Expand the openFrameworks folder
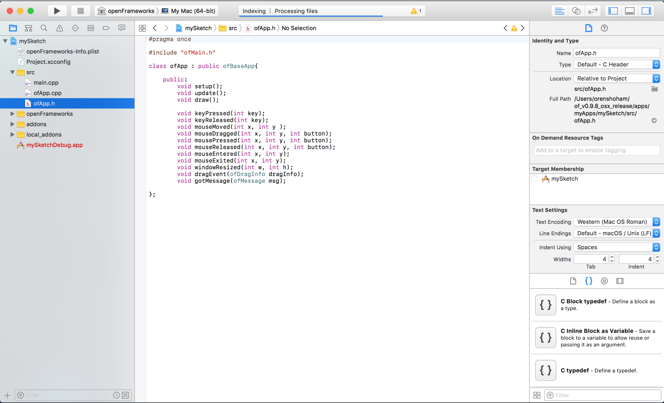664x403 pixels. (12, 114)
